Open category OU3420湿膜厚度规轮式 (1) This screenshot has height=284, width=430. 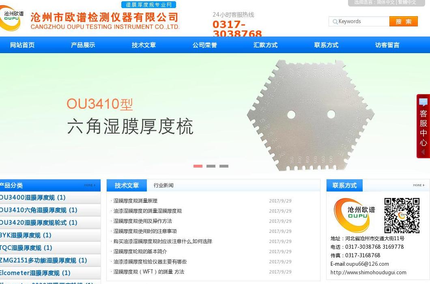point(39,223)
